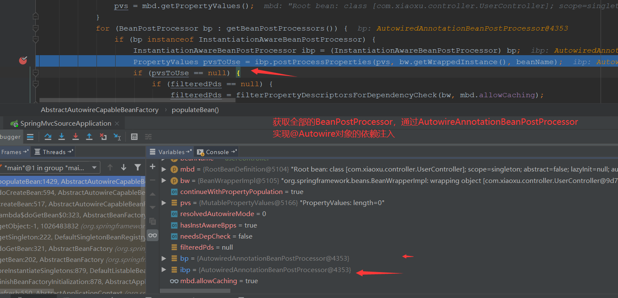Collapse the for-loop fold marker in gutter
618x298 pixels.
point(36,28)
